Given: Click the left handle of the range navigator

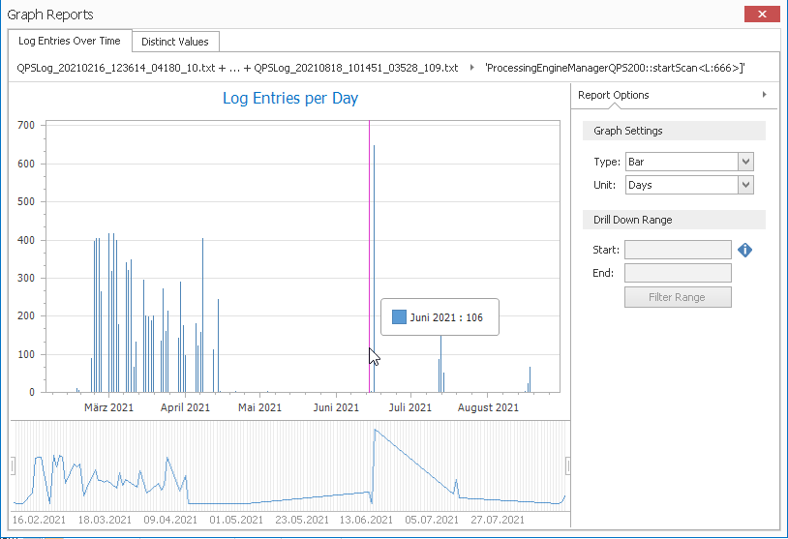Looking at the screenshot, I should (13, 465).
